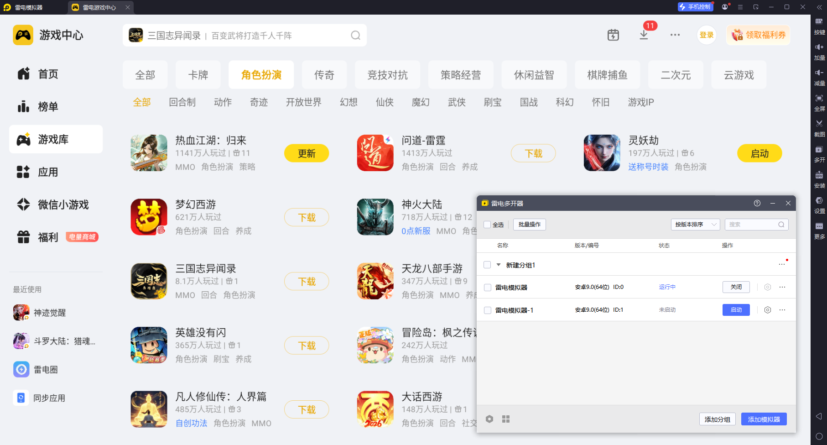827x445 pixels.
Task: Open the downloads icon with badge 11
Action: (644, 35)
